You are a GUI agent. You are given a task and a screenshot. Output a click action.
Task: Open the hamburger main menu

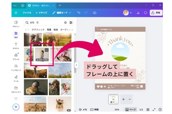click(x=16, y=13)
